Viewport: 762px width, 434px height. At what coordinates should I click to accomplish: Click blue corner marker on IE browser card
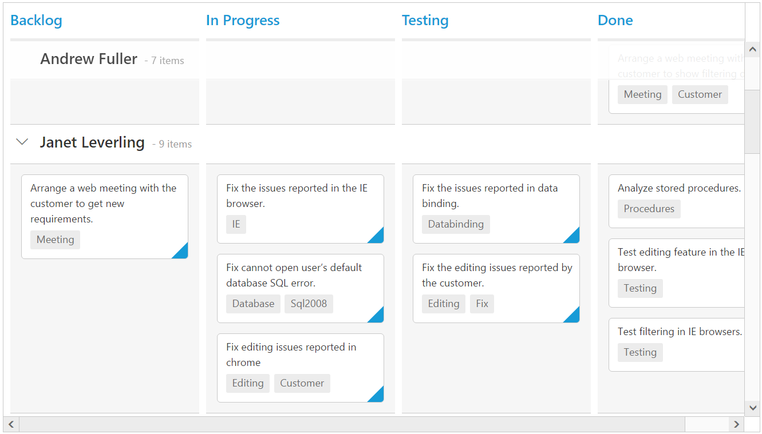378,237
